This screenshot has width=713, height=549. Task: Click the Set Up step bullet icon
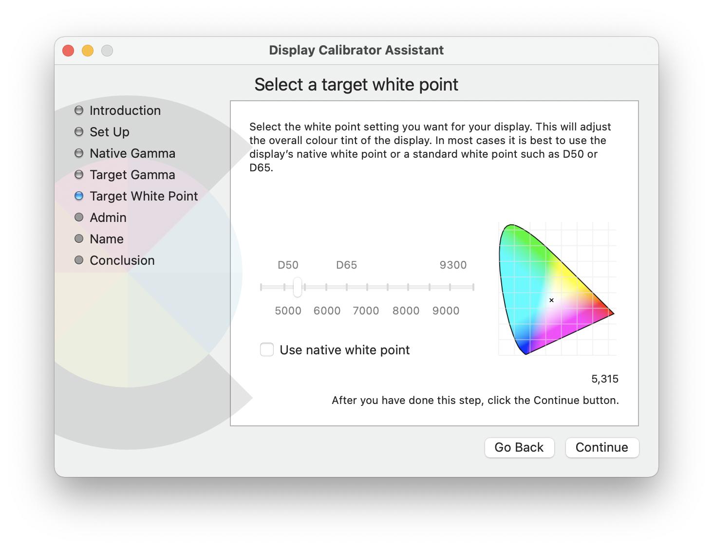click(x=79, y=132)
